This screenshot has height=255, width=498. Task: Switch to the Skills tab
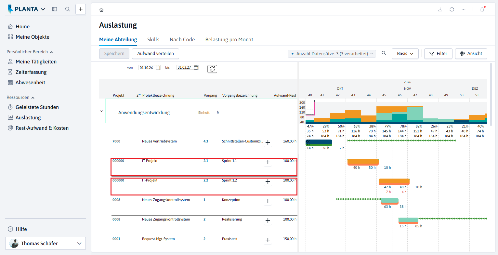pyautogui.click(x=153, y=40)
